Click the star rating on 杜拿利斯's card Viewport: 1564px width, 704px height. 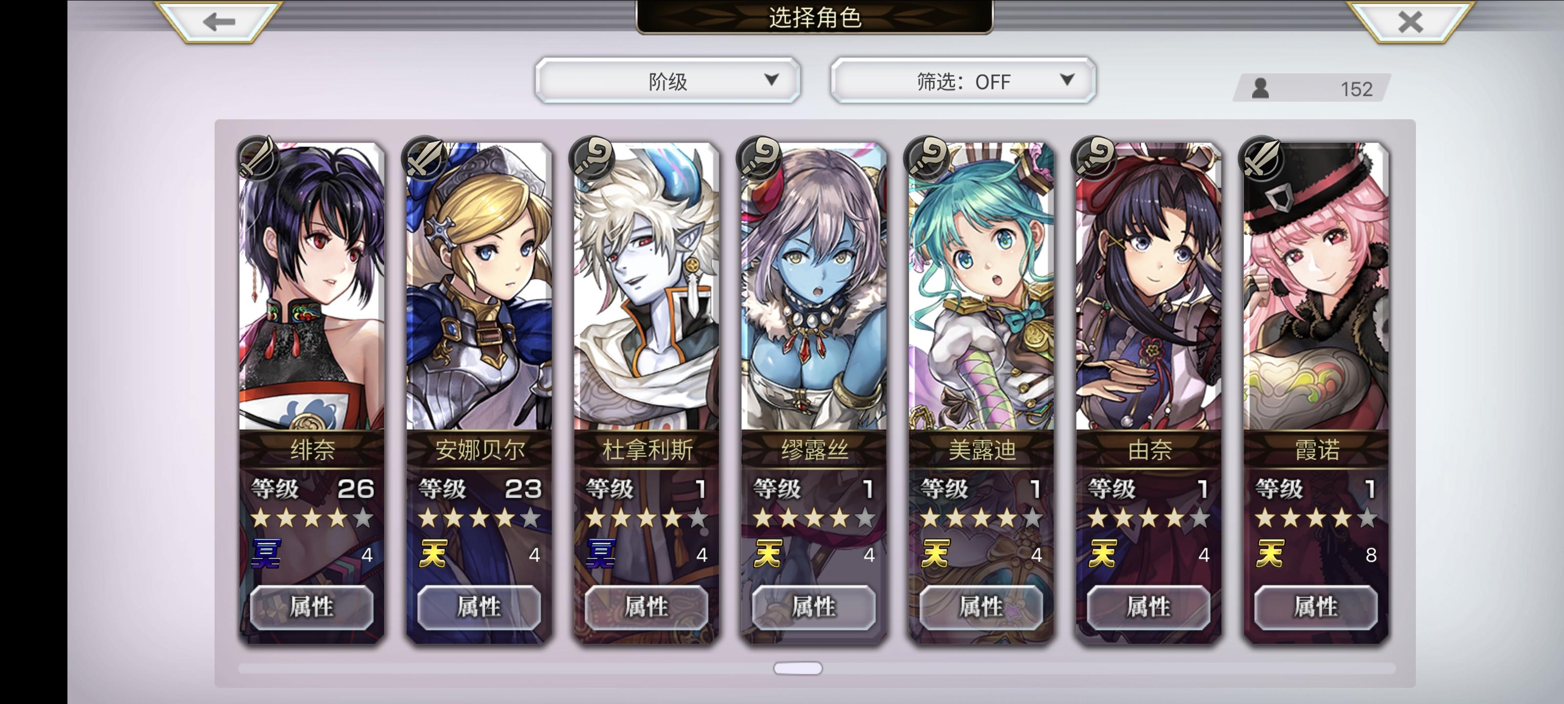coord(647,518)
